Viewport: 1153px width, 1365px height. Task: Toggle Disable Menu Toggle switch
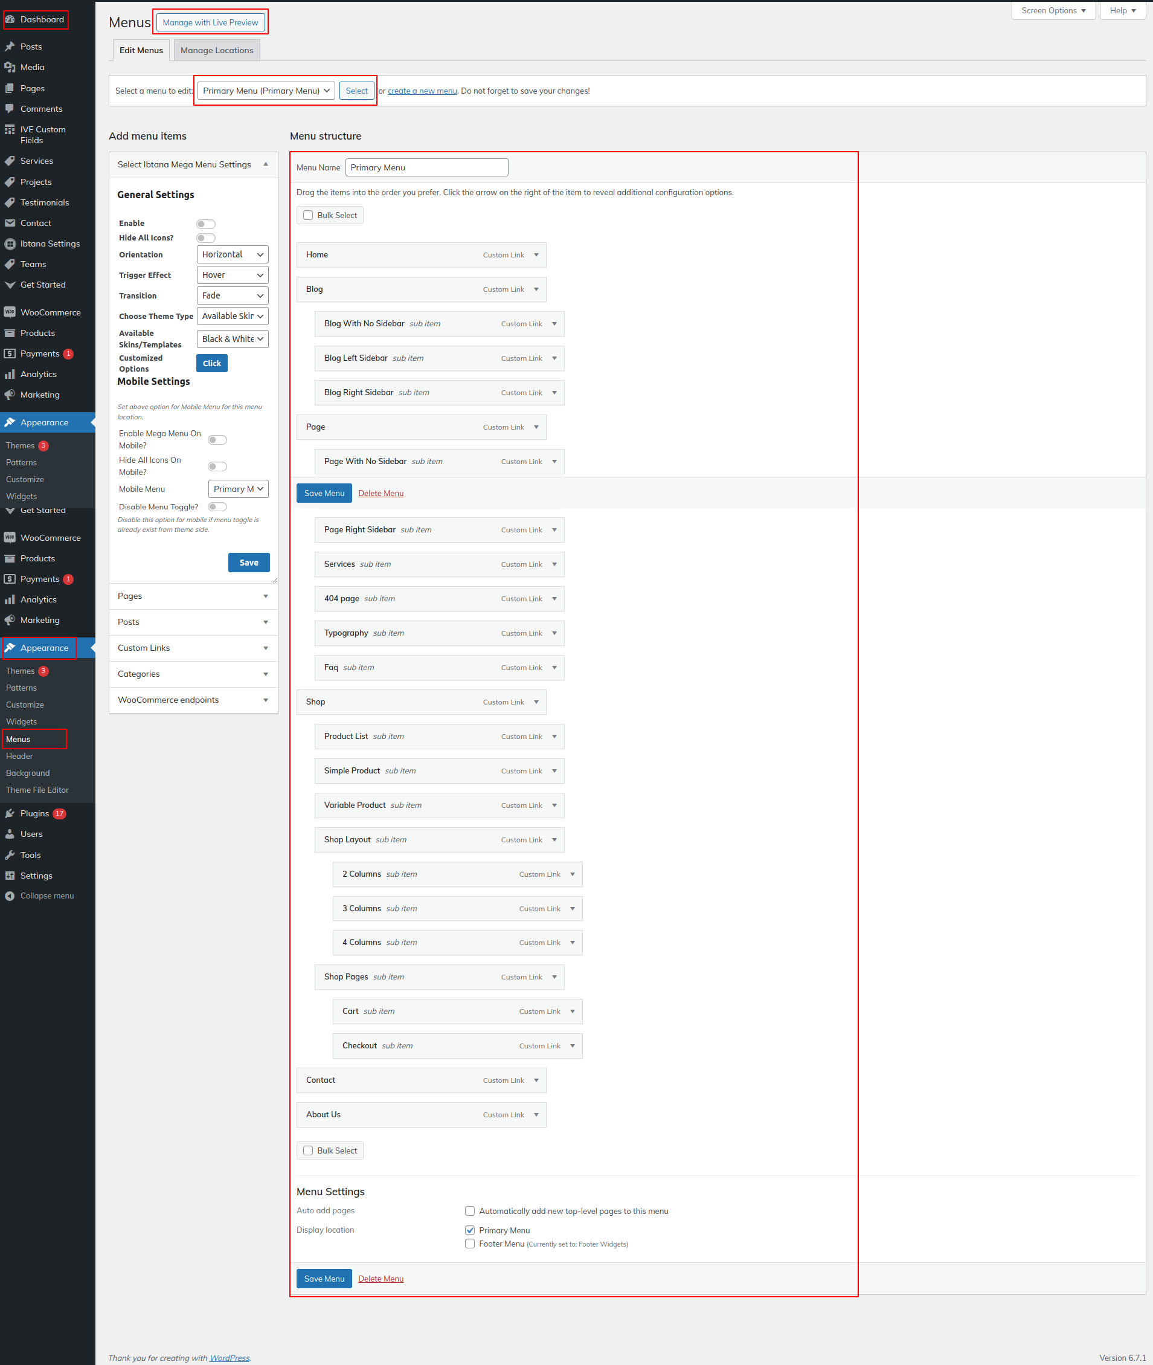[x=217, y=506]
